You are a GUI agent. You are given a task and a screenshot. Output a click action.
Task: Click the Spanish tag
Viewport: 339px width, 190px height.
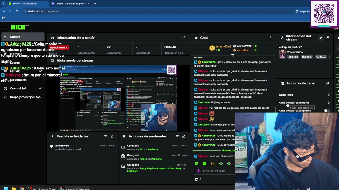point(293,57)
